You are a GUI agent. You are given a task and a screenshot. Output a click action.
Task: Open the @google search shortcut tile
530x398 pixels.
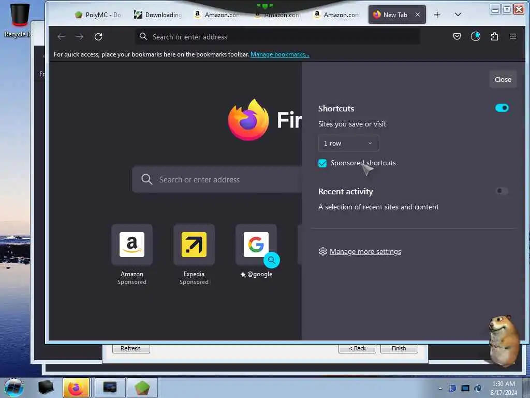pyautogui.click(x=256, y=245)
